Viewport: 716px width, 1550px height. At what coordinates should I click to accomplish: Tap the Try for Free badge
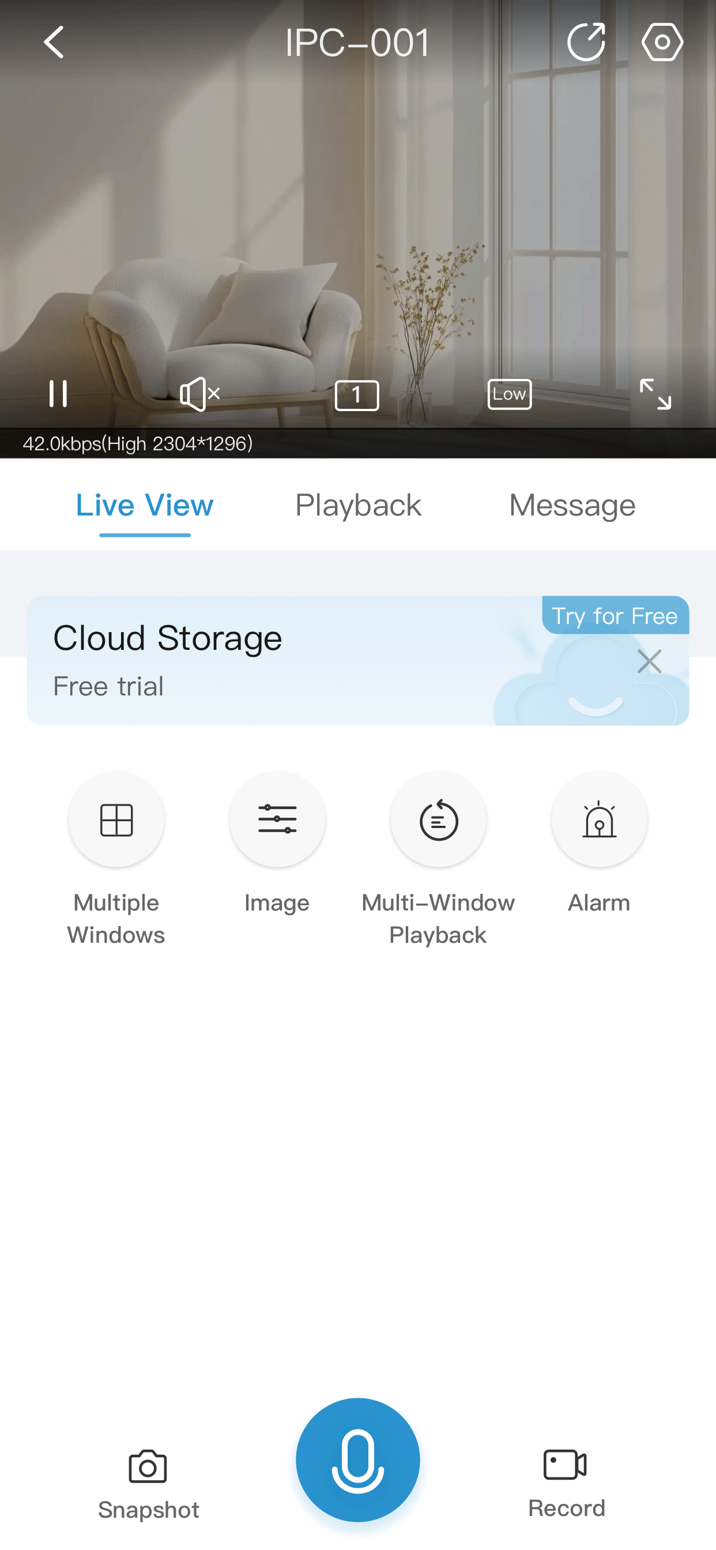[x=615, y=615]
